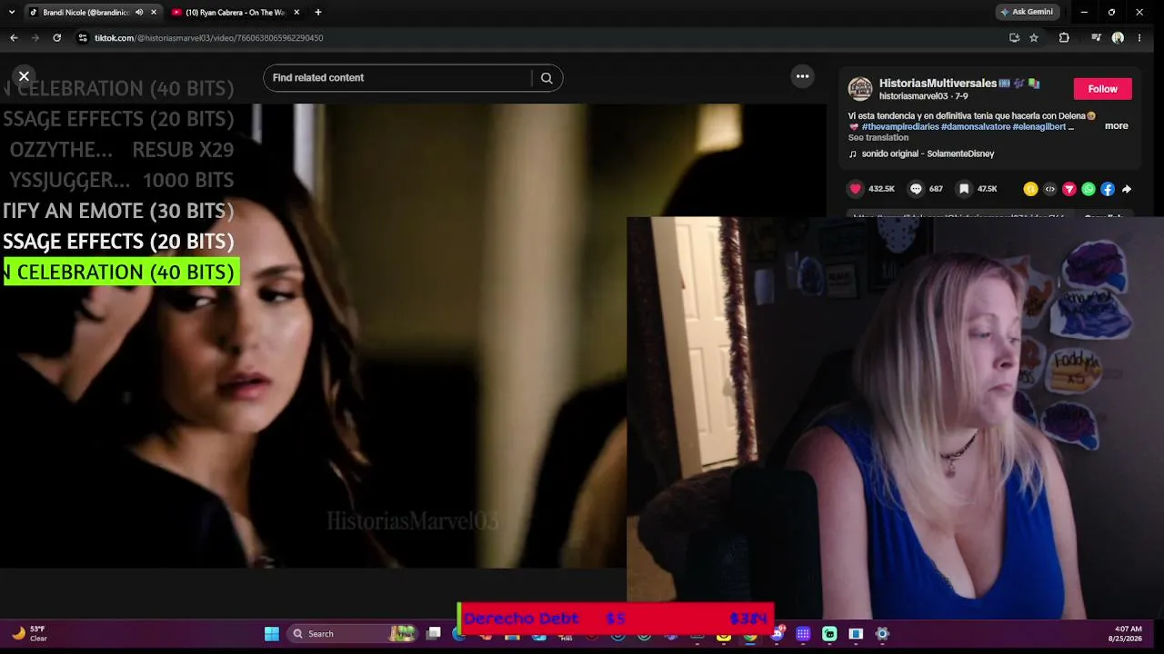Open the weather widget showing 53°F
The image size is (1164, 654).
tap(29, 634)
